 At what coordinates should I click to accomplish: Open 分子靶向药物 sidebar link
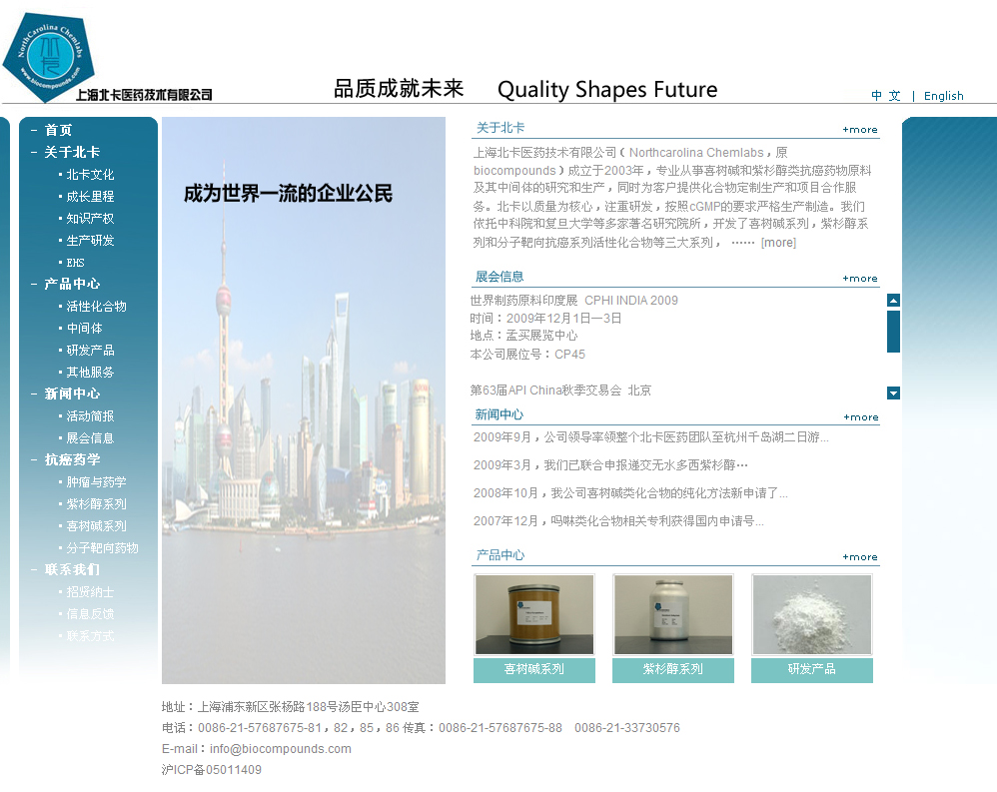point(102,548)
